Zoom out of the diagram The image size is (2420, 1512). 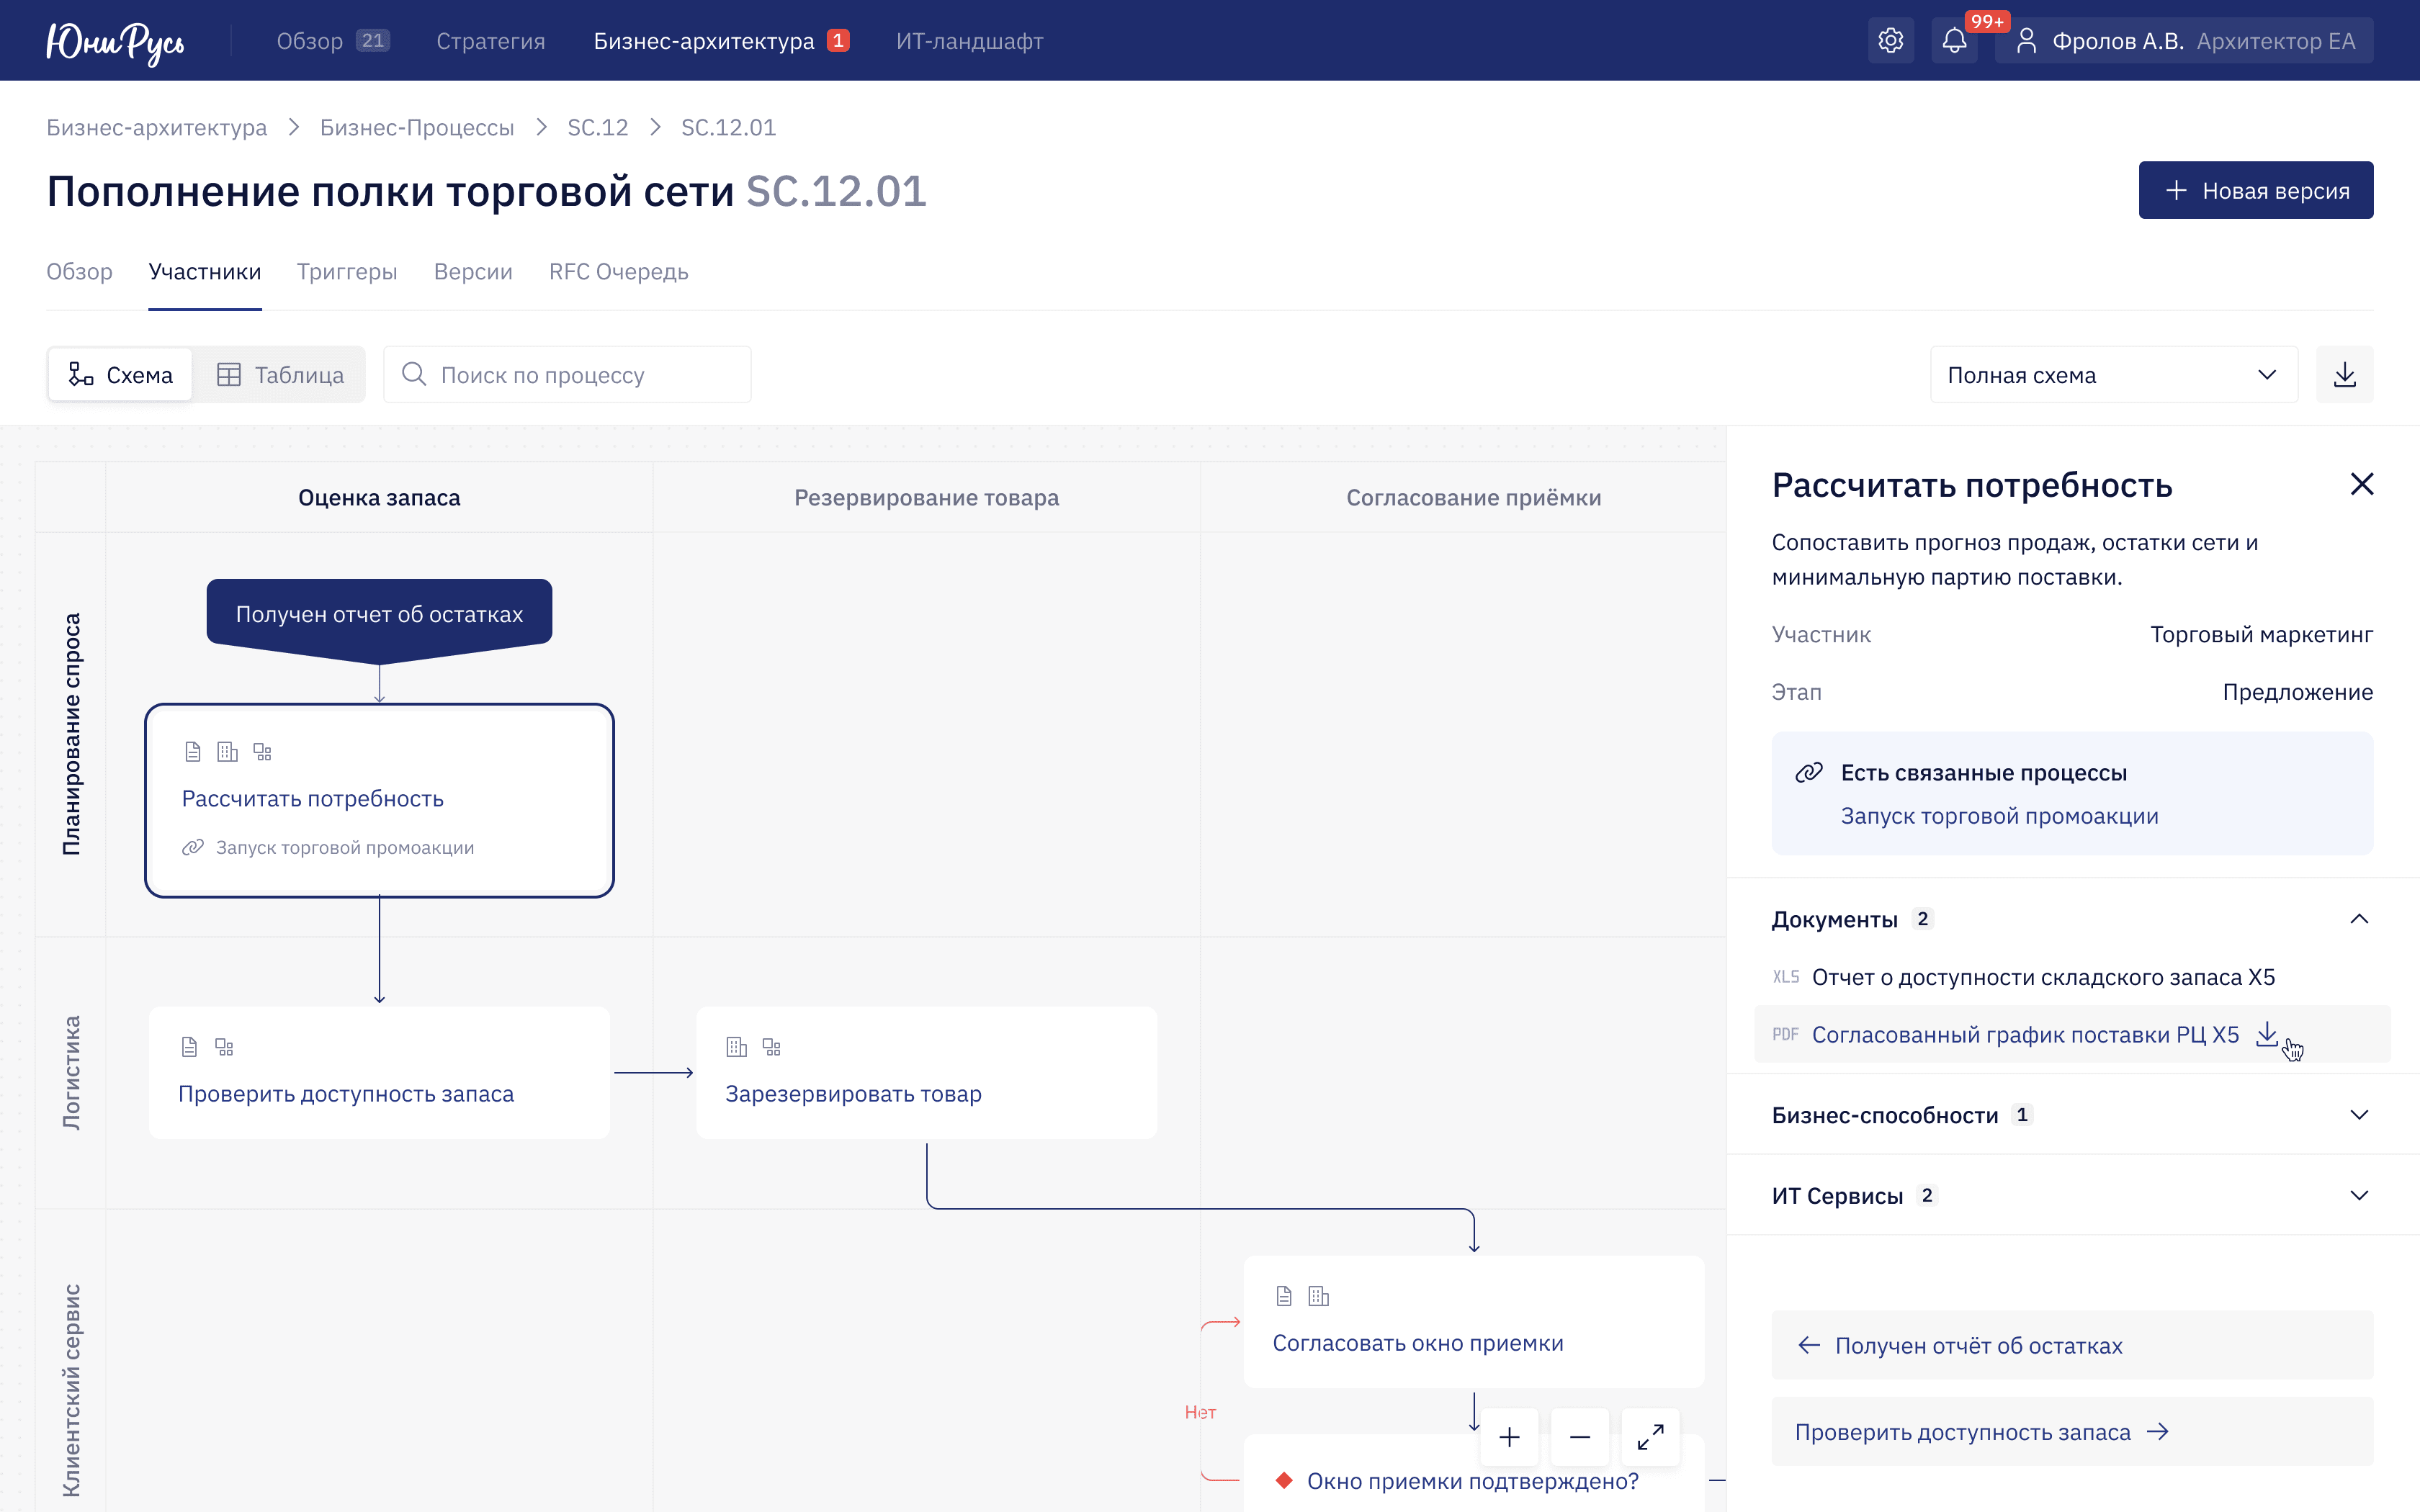[1580, 1437]
